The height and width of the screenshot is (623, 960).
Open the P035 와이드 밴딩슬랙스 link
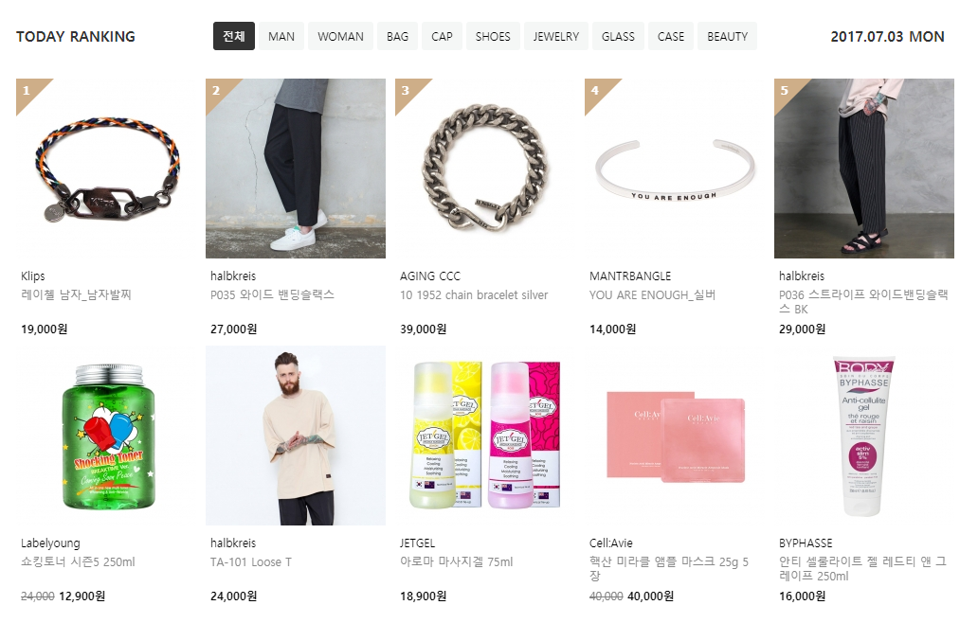tap(272, 294)
